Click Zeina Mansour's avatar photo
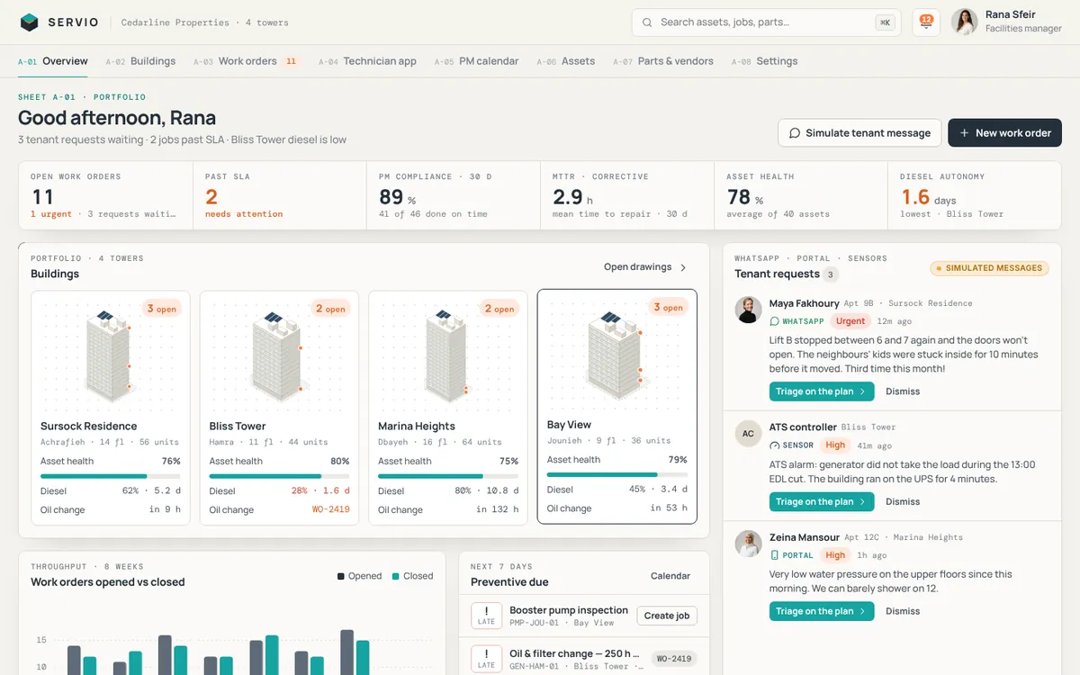This screenshot has height=675, width=1080. [748, 544]
